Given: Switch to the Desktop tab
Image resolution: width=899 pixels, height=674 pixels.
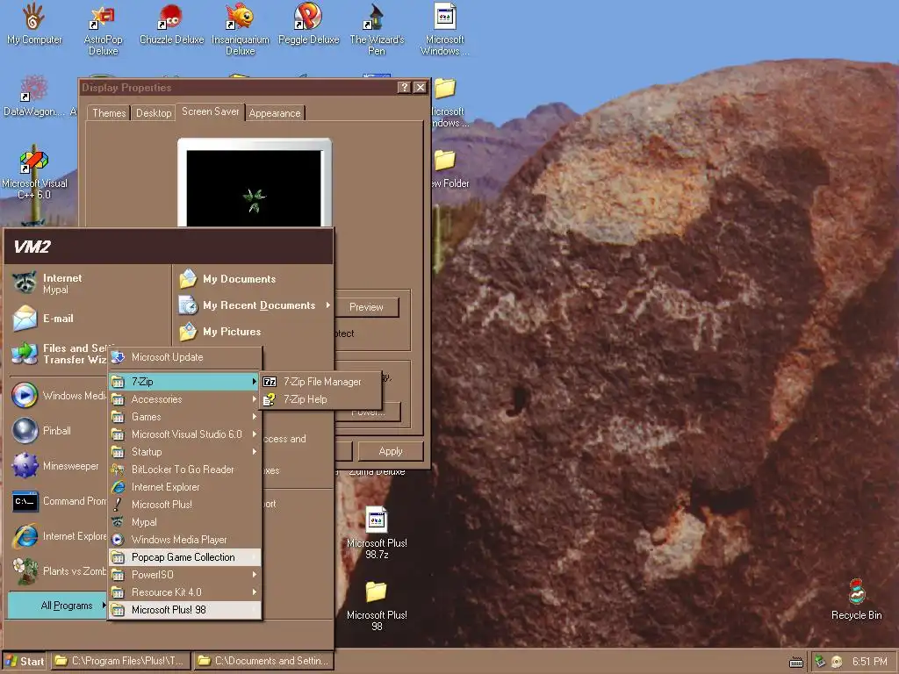Looking at the screenshot, I should [153, 113].
